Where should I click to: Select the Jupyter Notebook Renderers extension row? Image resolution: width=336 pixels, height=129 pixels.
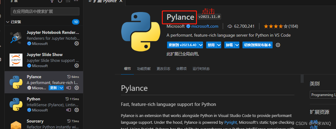tap(44, 38)
